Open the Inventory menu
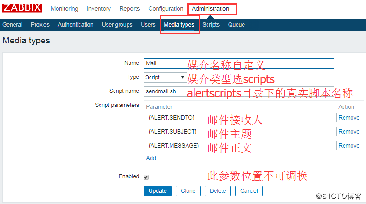Image resolution: width=366 pixels, height=204 pixels. pyautogui.click(x=99, y=8)
